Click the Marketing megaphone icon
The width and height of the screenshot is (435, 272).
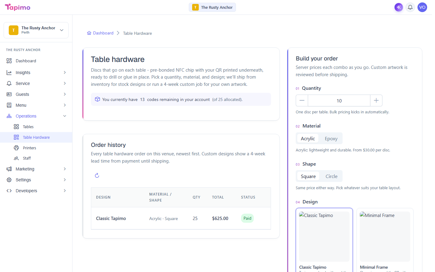click(9, 169)
